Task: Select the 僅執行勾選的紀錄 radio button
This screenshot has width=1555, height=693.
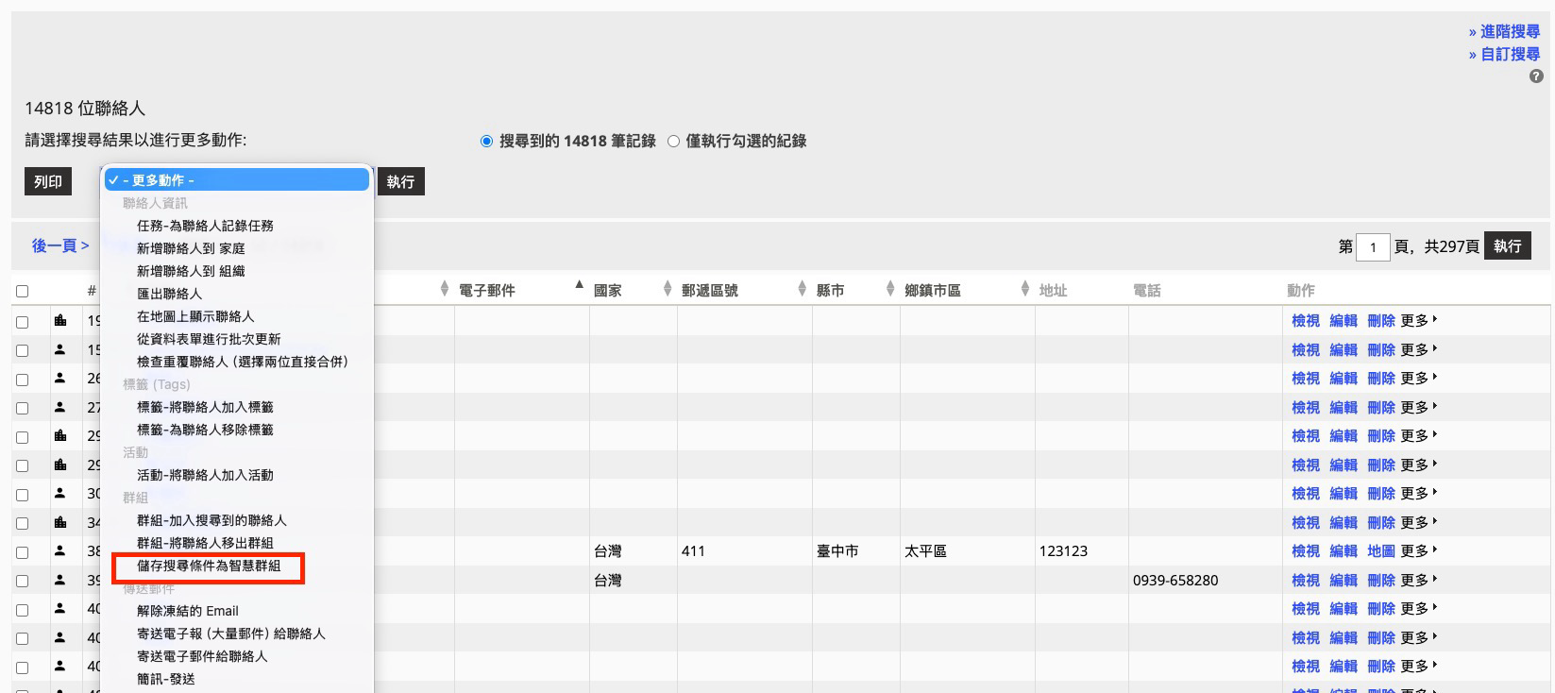Action: coord(673,142)
